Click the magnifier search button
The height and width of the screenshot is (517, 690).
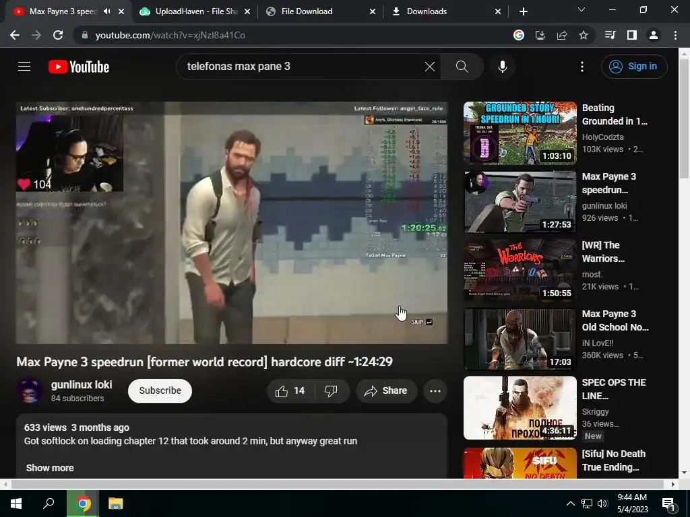(x=462, y=67)
